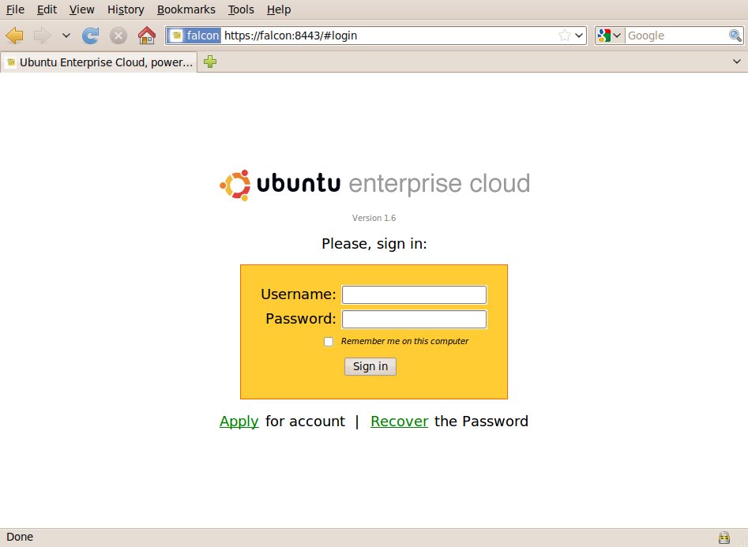Open the URL bar history dropdown

tap(580, 36)
